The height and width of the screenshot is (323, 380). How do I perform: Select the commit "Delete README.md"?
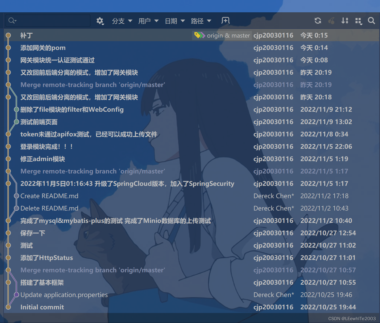192,208
